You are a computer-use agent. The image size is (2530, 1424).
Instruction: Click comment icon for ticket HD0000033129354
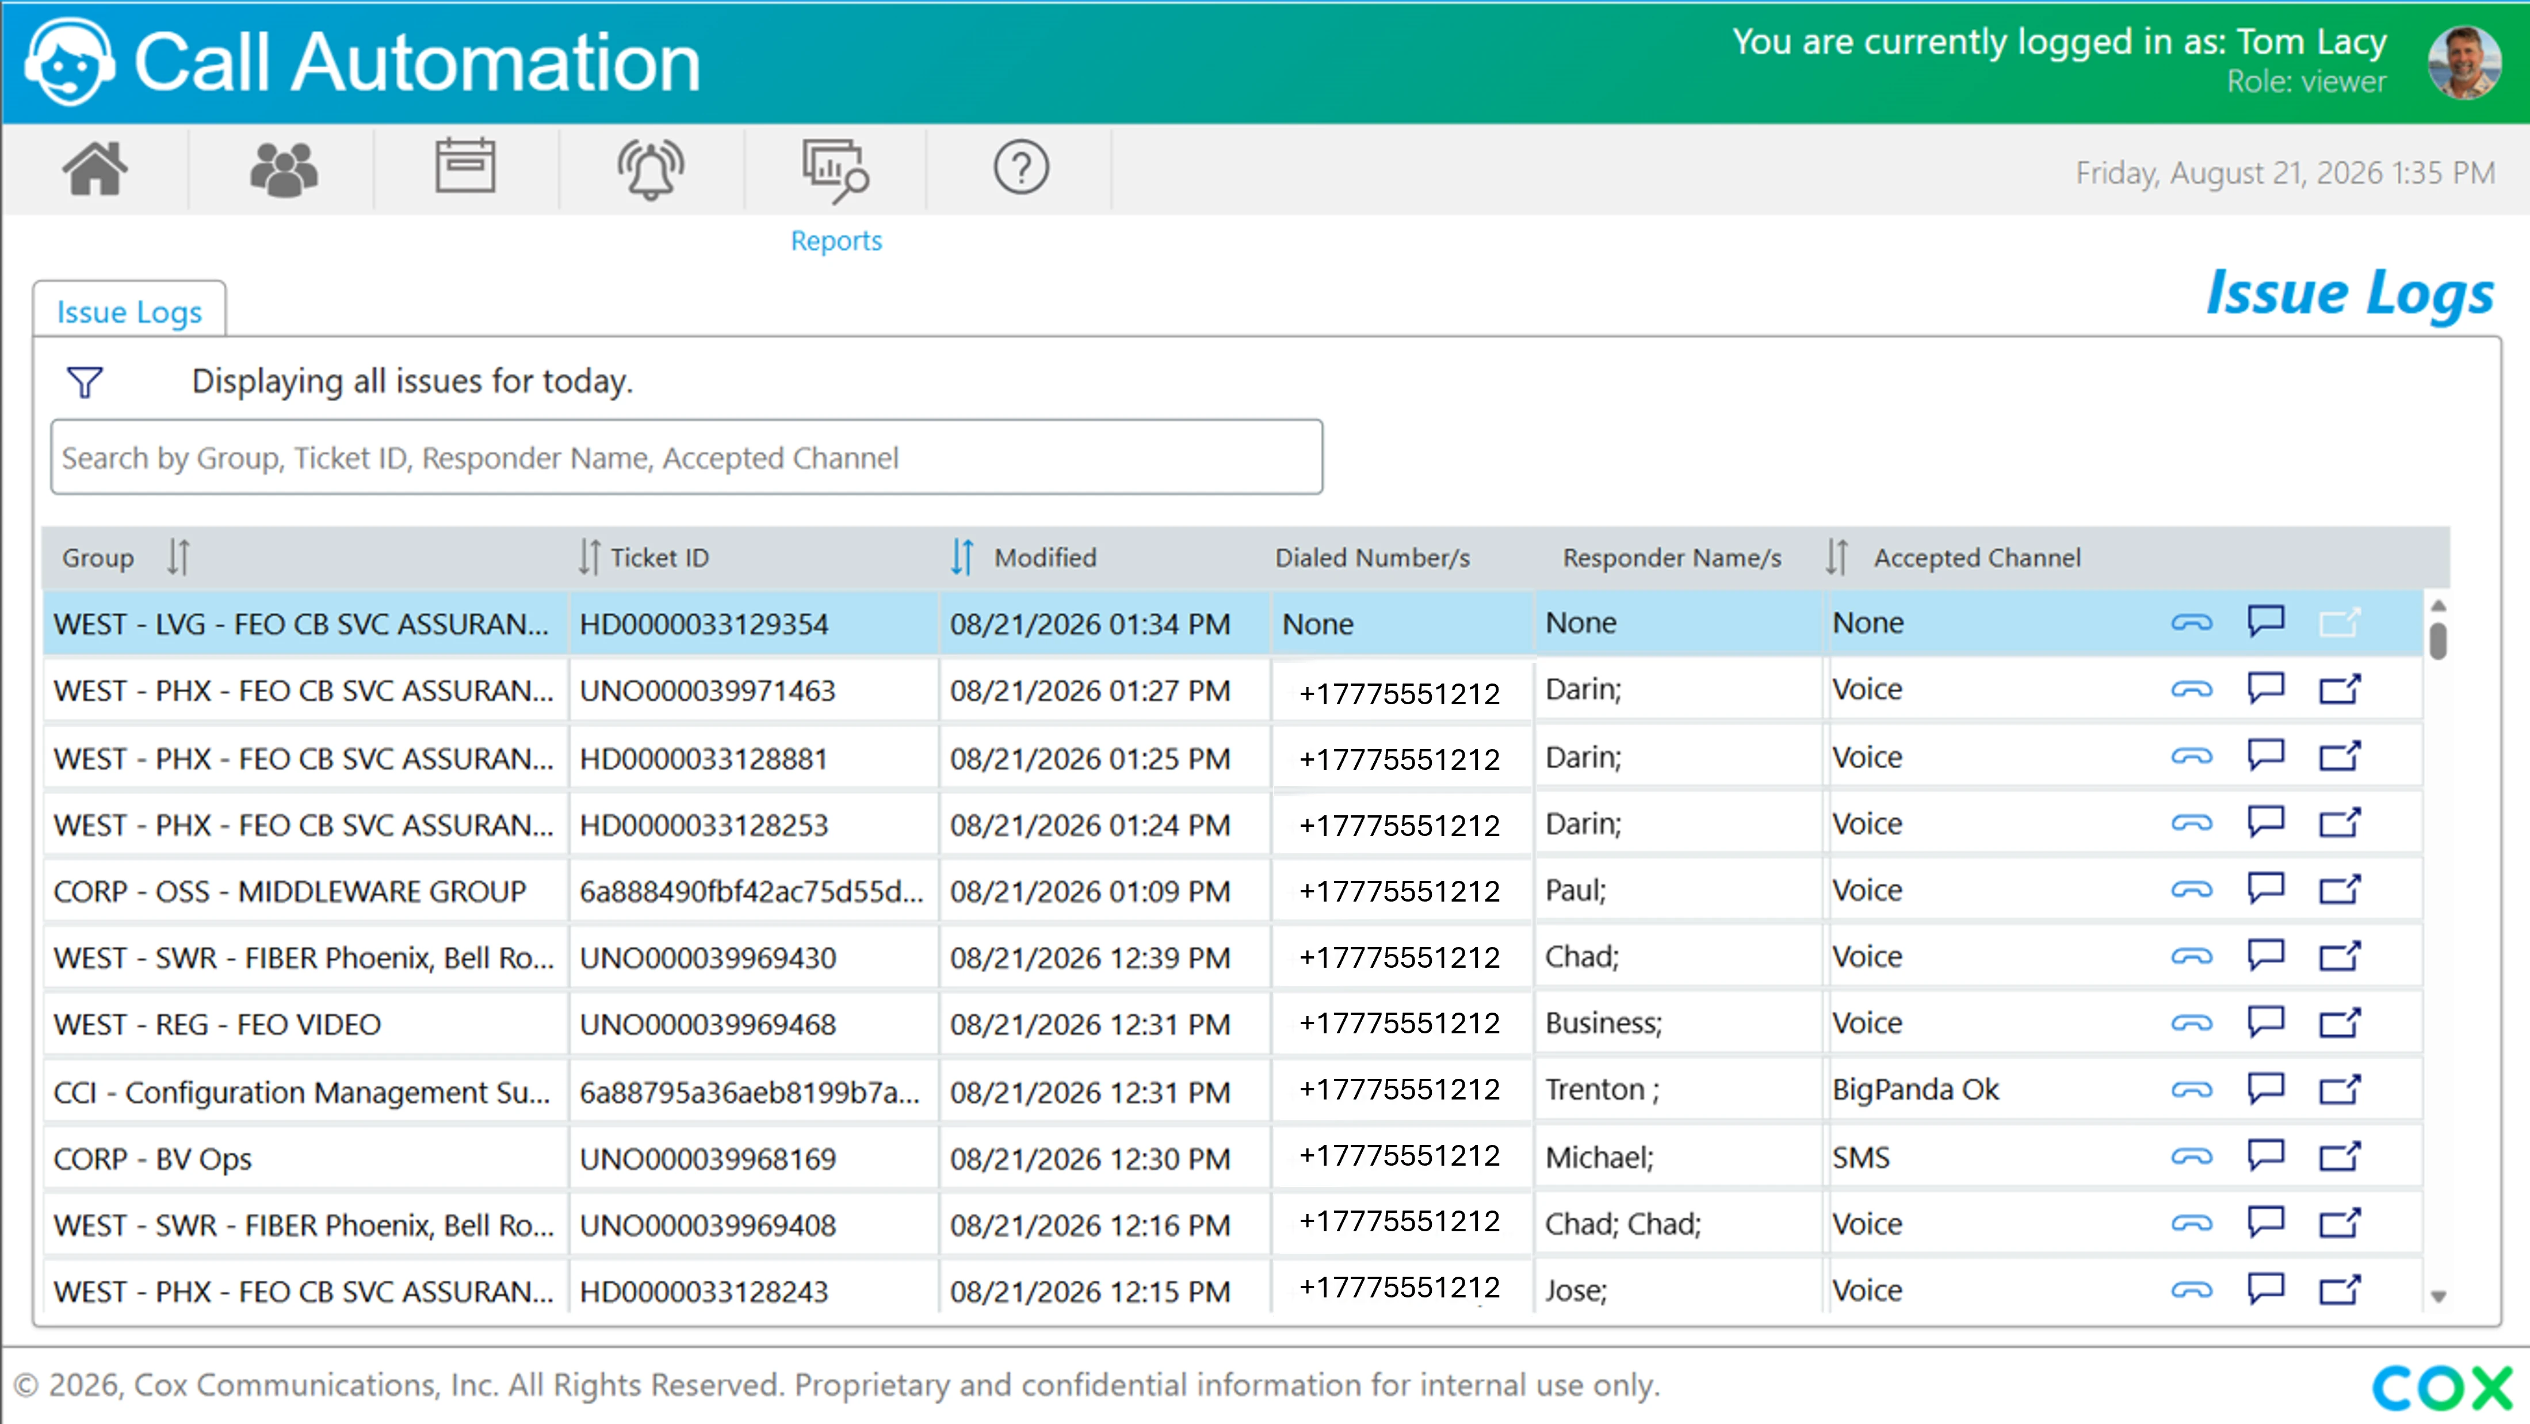pos(2266,621)
